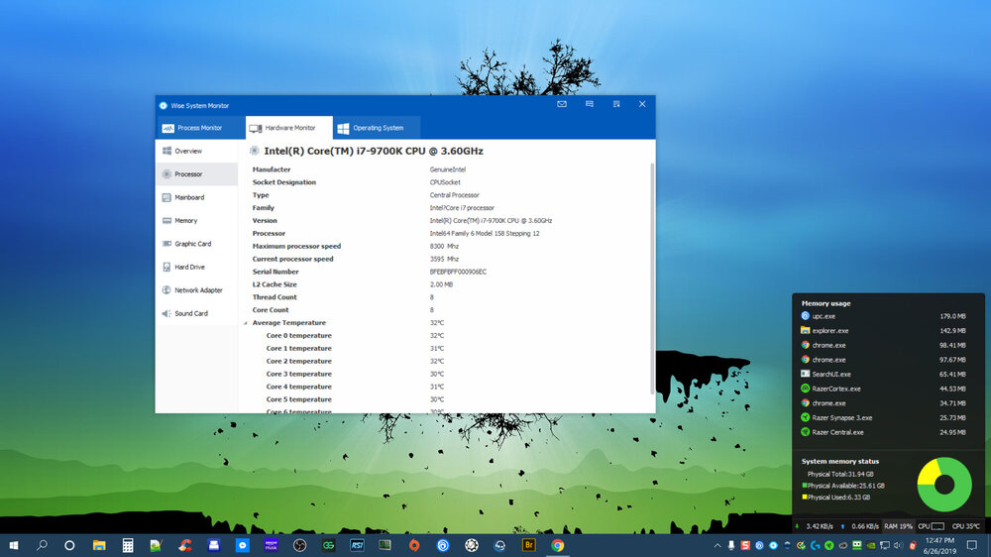The height and width of the screenshot is (557, 991).
Task: Open Overview in the hardware sidebar
Action: pos(196,151)
